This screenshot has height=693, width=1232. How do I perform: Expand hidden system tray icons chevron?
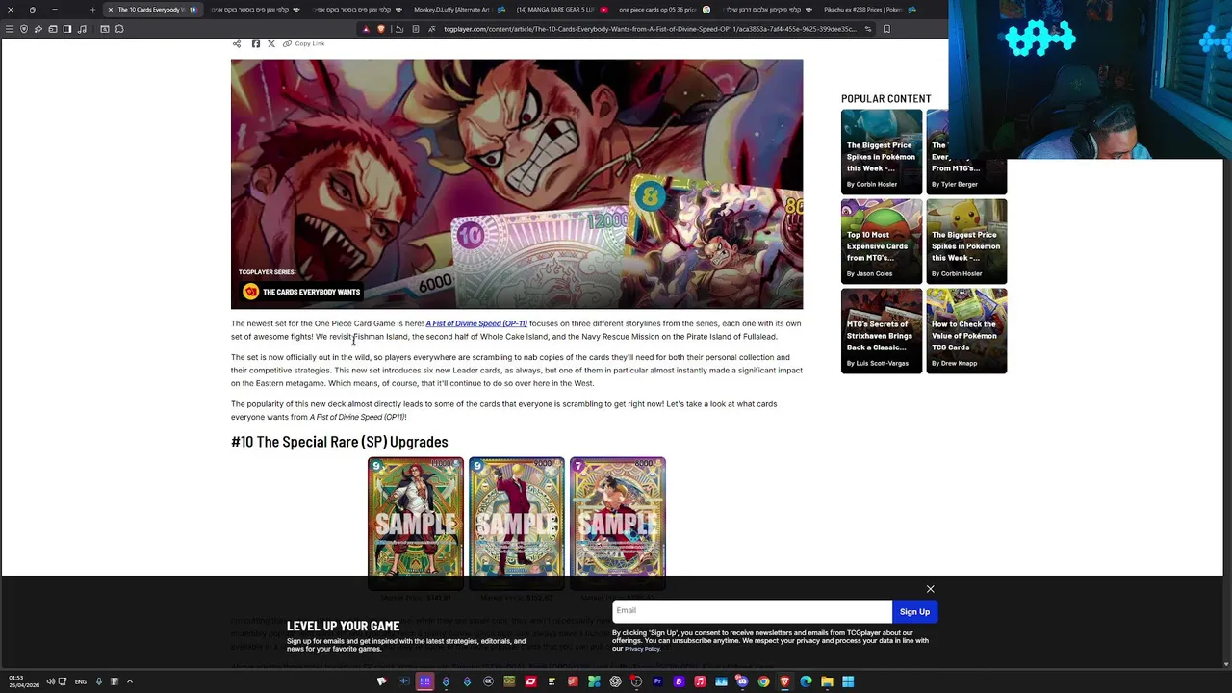coord(129,681)
